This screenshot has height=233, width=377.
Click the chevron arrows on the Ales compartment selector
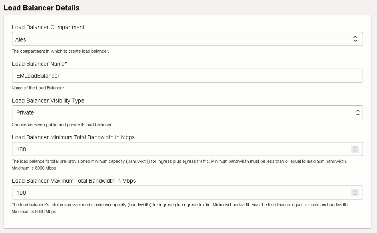click(x=355, y=39)
